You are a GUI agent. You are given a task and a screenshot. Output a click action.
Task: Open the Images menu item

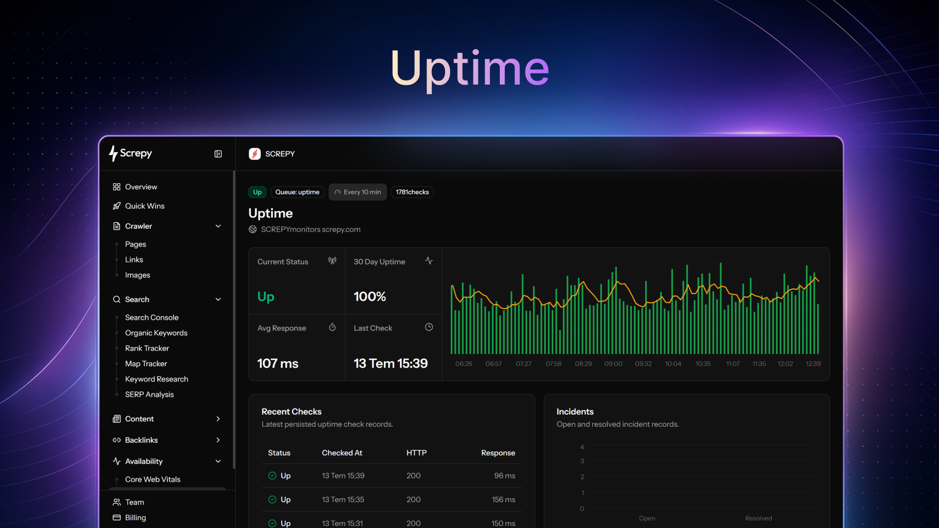[137, 275]
